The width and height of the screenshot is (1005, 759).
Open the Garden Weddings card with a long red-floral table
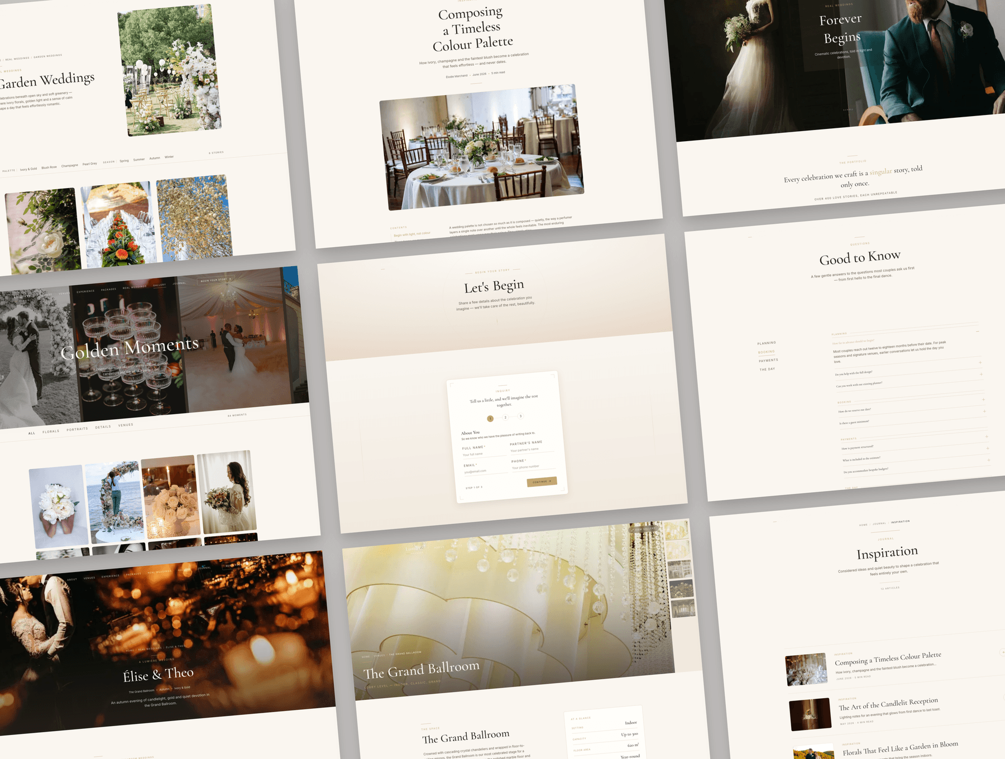118,224
